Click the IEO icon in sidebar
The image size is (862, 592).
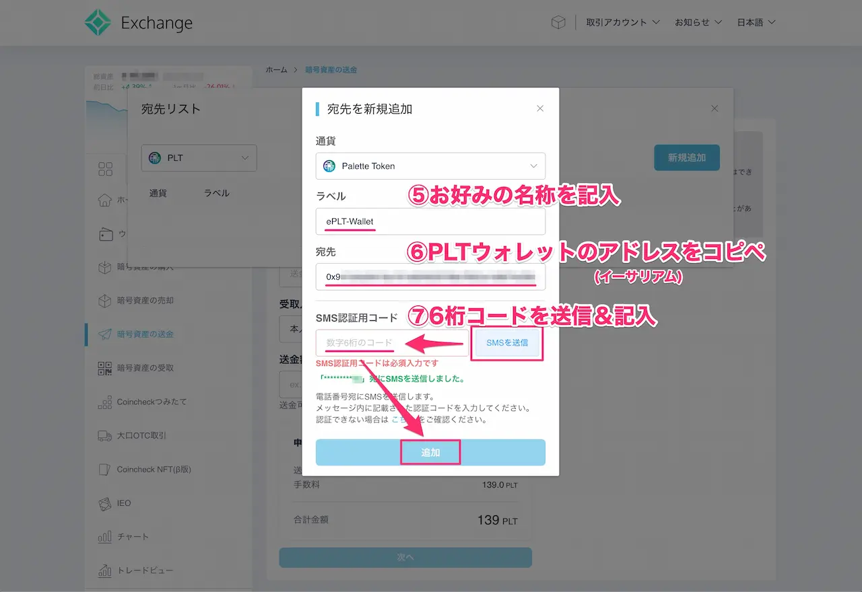click(104, 503)
